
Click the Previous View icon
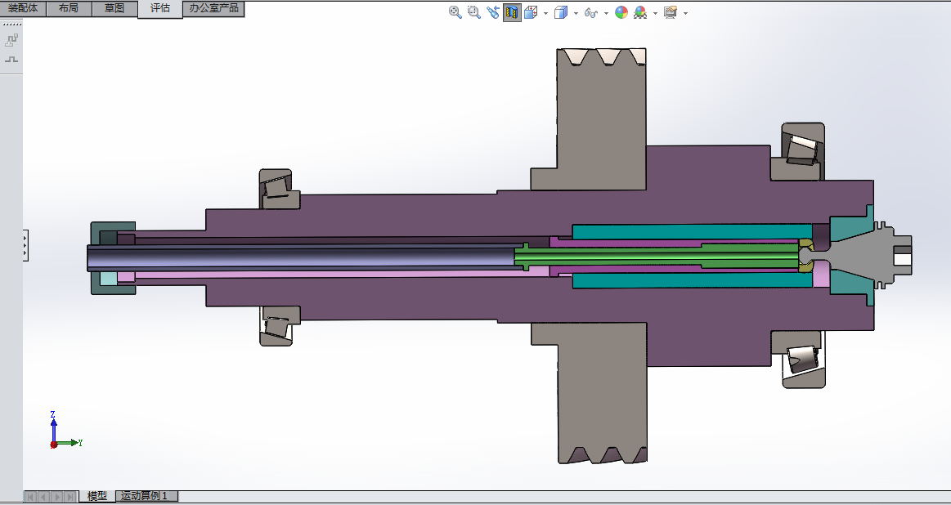click(x=493, y=12)
